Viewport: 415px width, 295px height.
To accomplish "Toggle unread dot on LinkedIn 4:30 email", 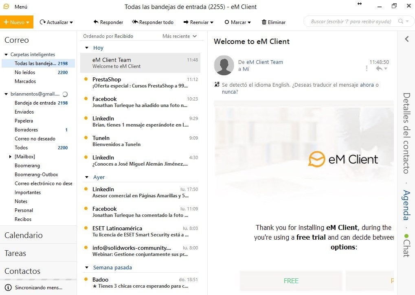I will pos(86,157).
